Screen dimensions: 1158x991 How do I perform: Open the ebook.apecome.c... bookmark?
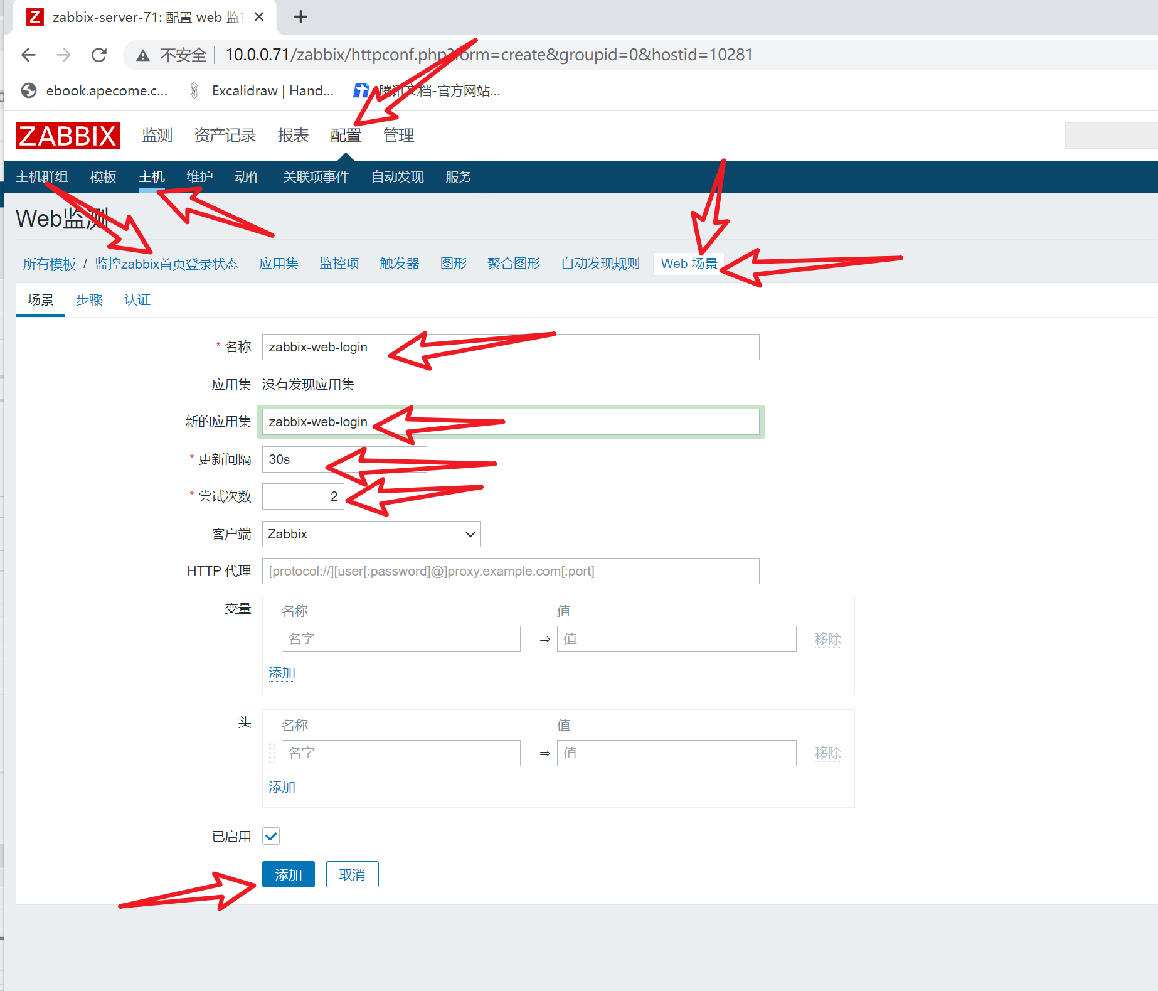click(x=95, y=90)
